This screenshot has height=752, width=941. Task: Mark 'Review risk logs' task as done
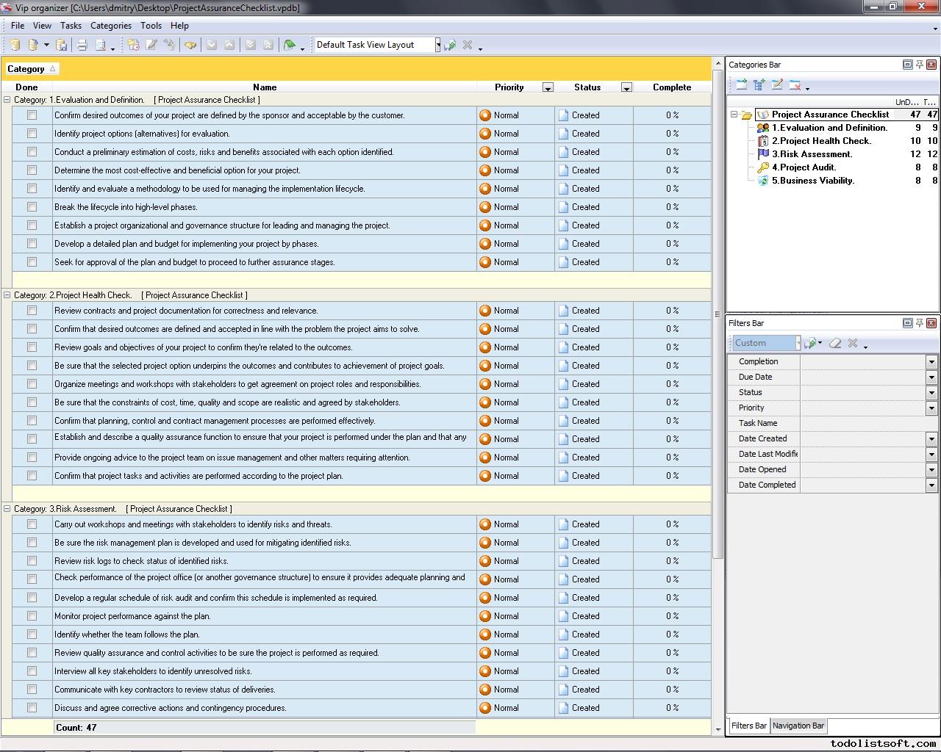click(32, 561)
